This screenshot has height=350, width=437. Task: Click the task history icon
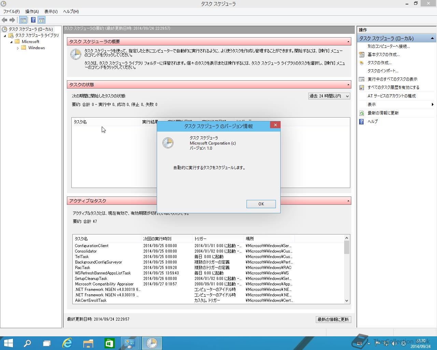(x=362, y=87)
